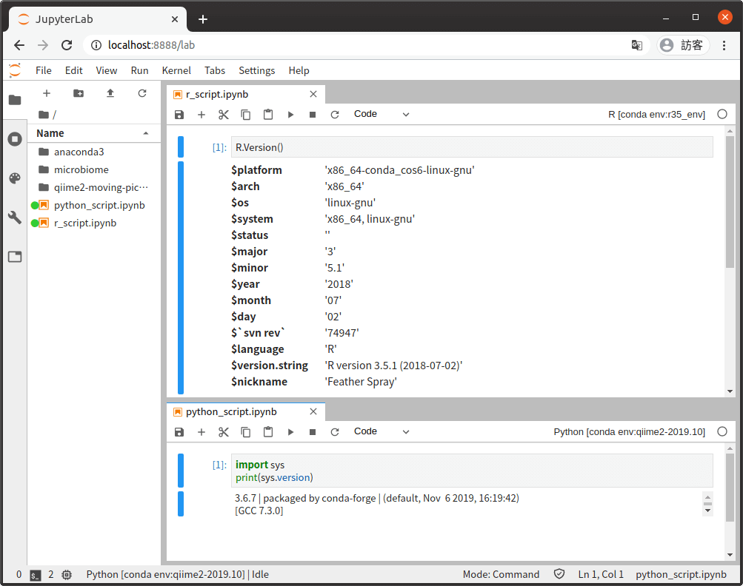
Task: Click the Upload Files icon
Action: [110, 93]
